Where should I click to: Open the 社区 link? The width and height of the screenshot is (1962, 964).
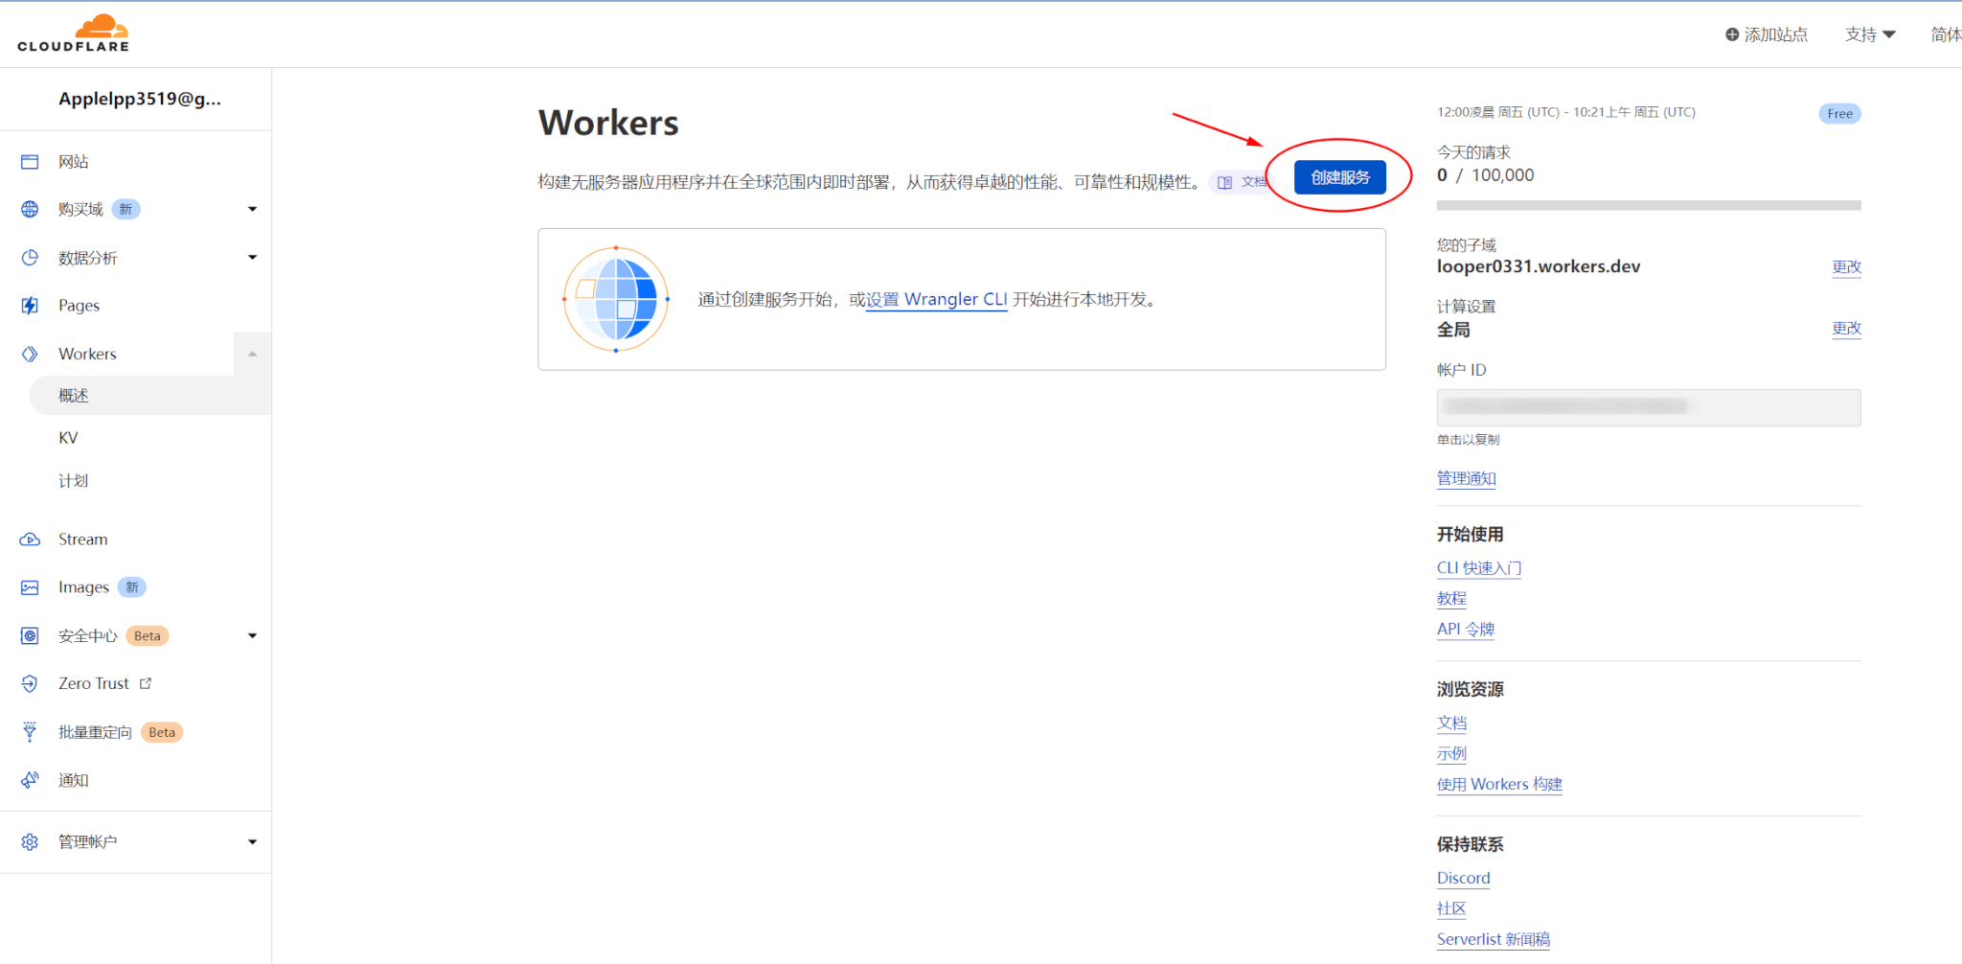(1451, 908)
